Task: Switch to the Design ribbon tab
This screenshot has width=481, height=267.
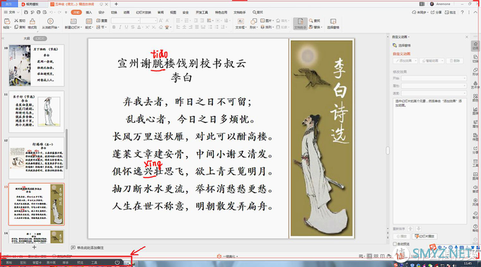Action: point(102,12)
